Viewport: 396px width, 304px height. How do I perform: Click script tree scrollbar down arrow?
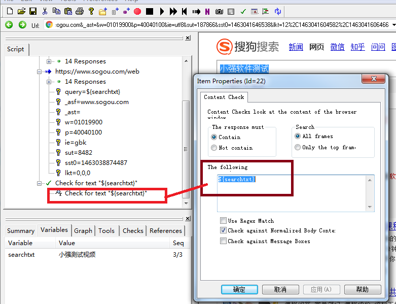click(x=186, y=203)
